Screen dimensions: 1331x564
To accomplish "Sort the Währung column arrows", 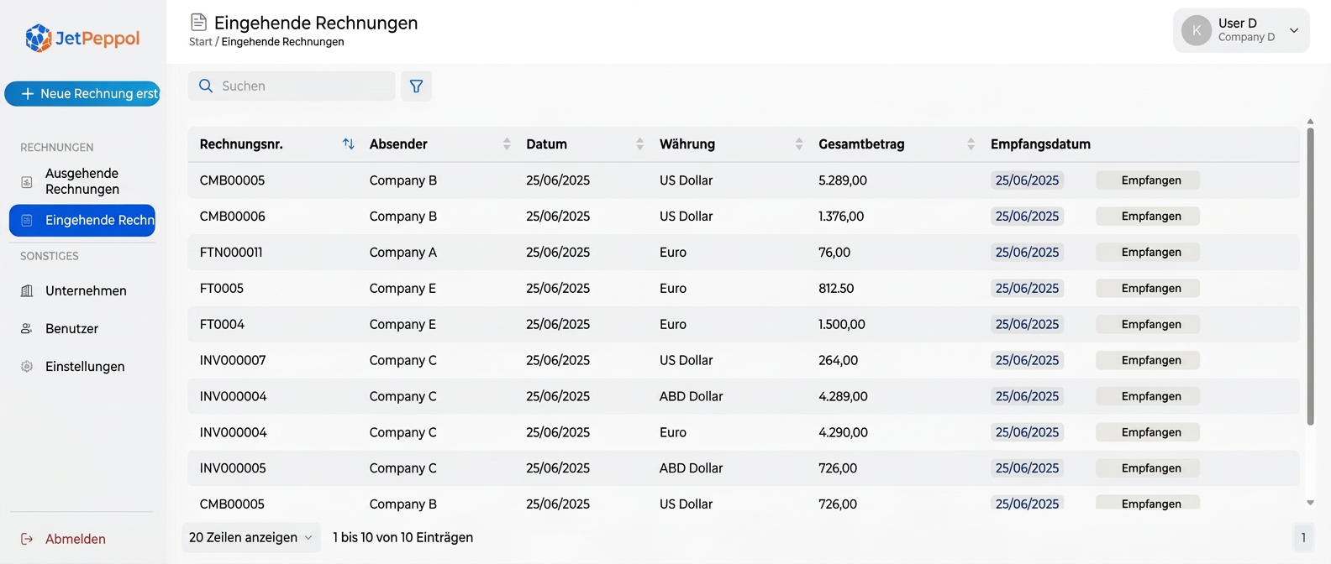I will (799, 144).
